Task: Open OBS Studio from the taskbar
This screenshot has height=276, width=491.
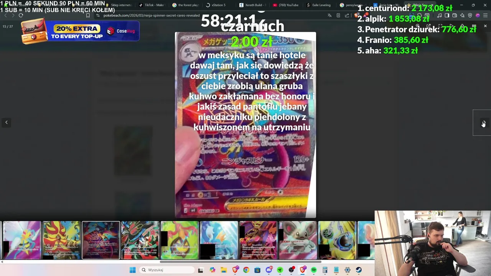Action: tap(292, 270)
